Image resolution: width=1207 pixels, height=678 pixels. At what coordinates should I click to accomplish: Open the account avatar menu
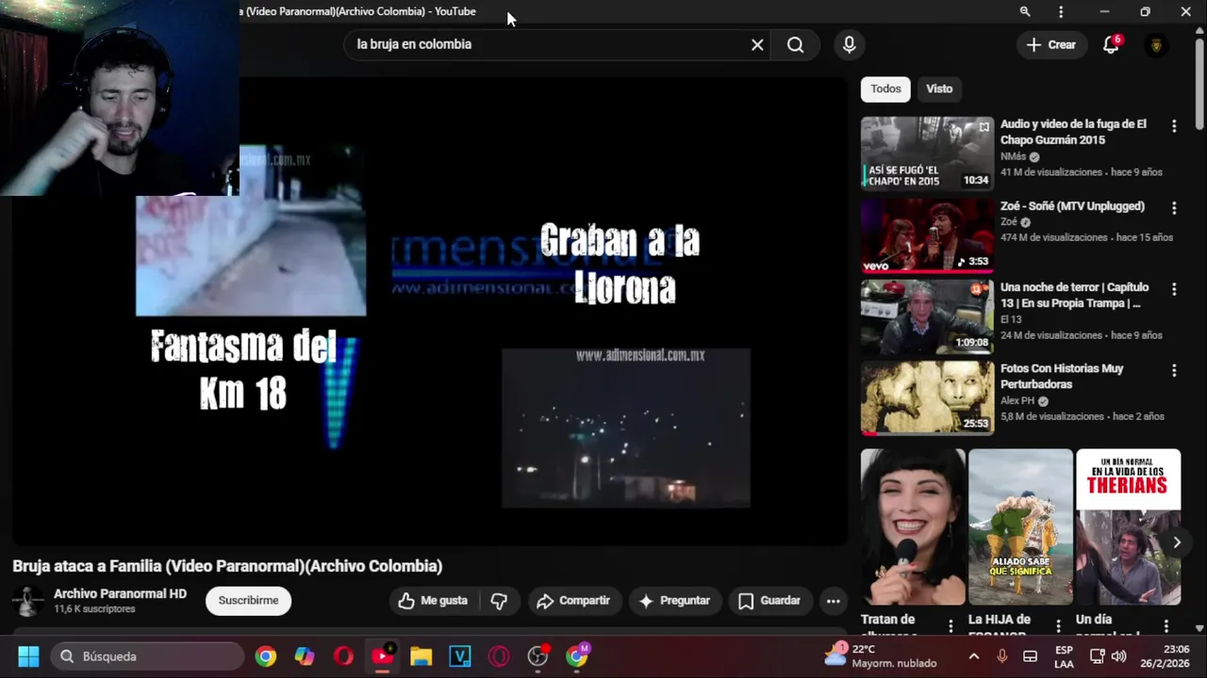[1156, 45]
